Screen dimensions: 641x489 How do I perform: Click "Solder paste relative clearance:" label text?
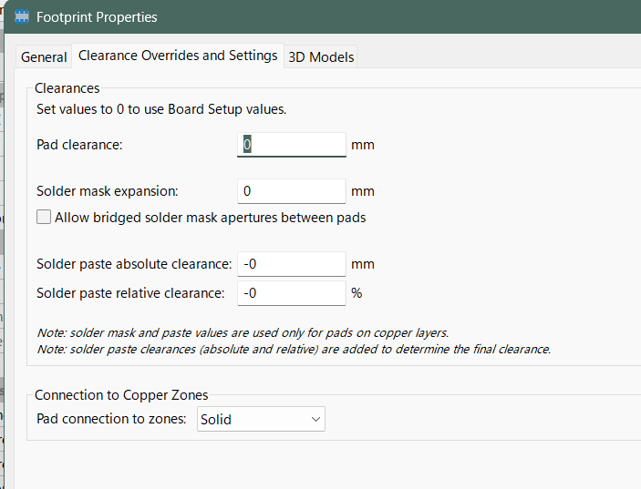(130, 293)
